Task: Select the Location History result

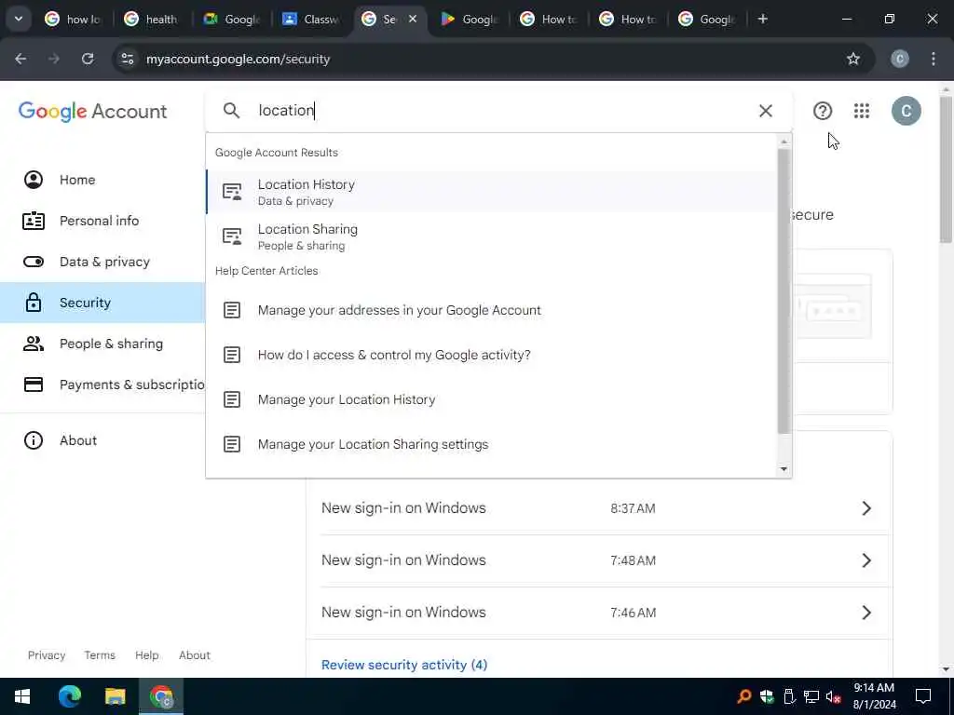Action: (x=492, y=192)
